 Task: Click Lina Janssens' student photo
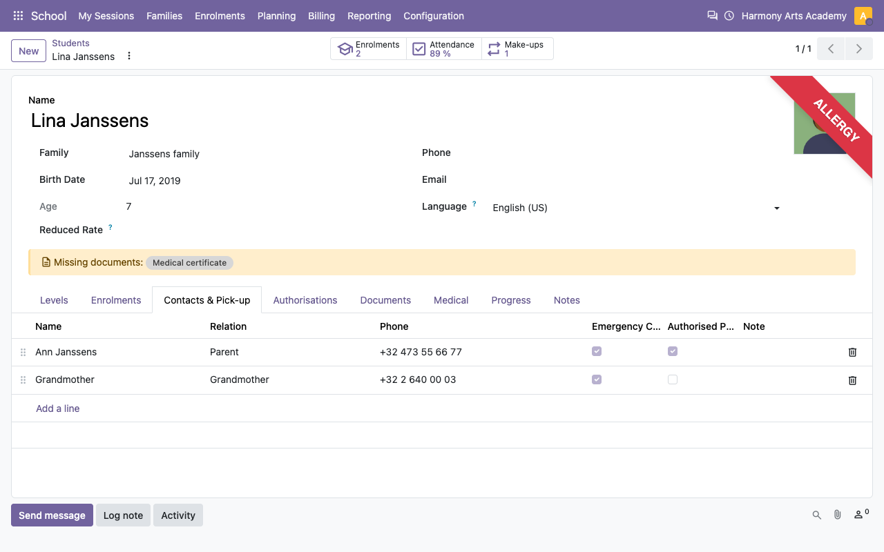[x=825, y=124]
